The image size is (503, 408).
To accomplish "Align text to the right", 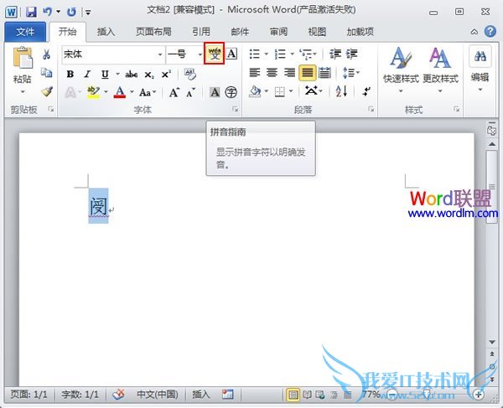I will tap(289, 73).
